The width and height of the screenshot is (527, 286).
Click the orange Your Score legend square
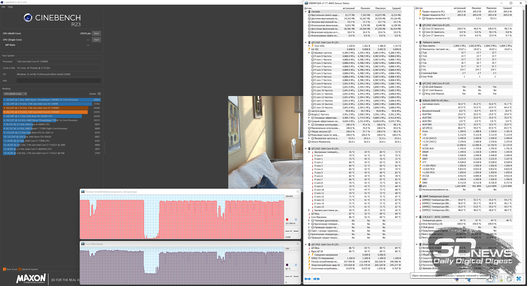(x=4, y=269)
